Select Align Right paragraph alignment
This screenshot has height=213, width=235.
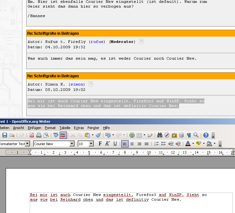(139, 144)
